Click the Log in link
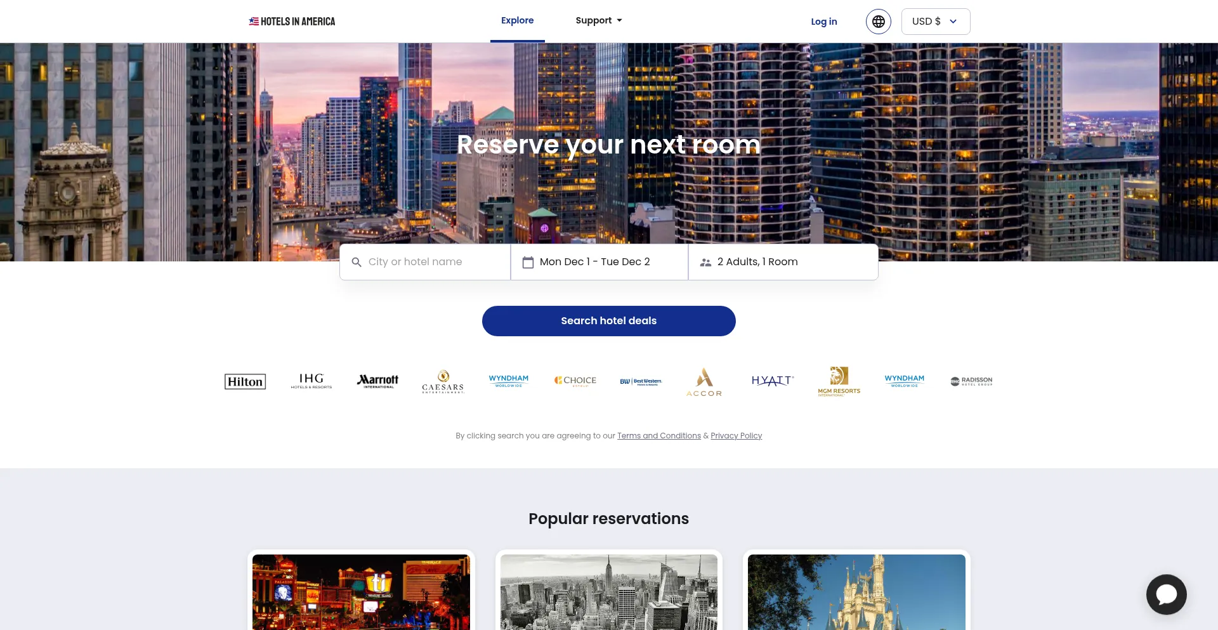1218x630 pixels. pyautogui.click(x=823, y=22)
